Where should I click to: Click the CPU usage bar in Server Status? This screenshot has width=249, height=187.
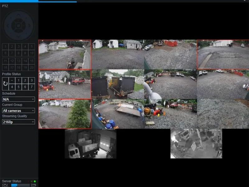pyautogui.click(x=20, y=185)
